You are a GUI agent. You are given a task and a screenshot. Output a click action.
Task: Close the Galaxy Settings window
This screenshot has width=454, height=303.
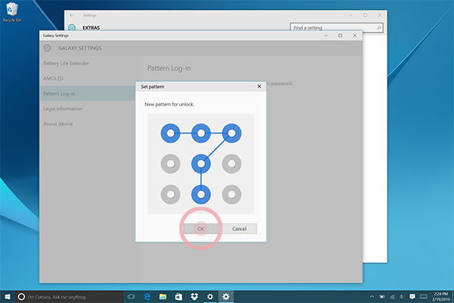pyautogui.click(x=355, y=36)
